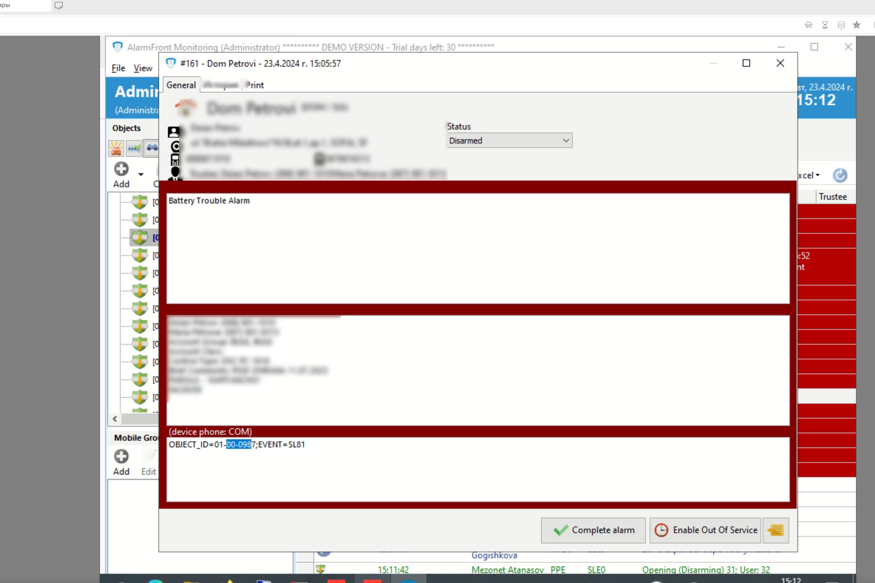Switch to the General tab
Viewport: 875px width, 583px height.
181,85
